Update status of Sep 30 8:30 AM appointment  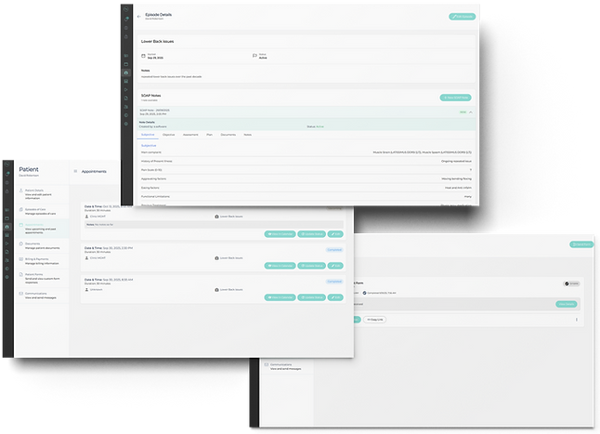[311, 297]
